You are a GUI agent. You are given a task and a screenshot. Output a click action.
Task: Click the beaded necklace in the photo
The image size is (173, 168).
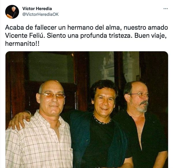(101, 120)
